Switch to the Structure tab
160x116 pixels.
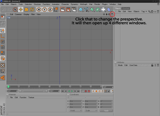126,8
